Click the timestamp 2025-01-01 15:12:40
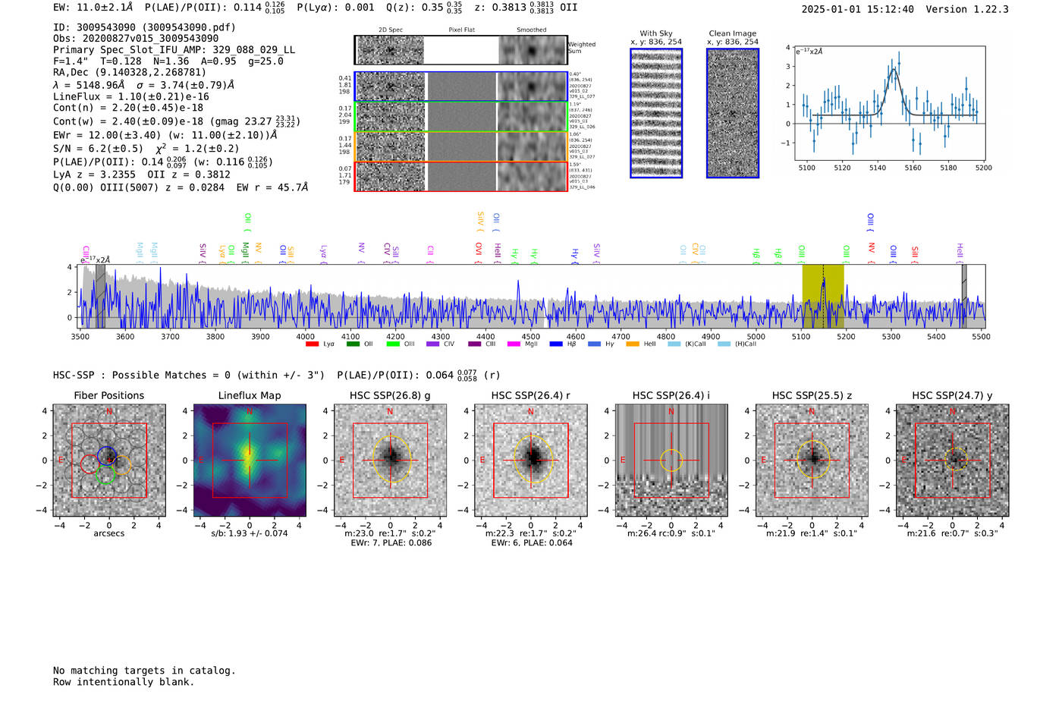The image size is (1062, 723). [858, 10]
